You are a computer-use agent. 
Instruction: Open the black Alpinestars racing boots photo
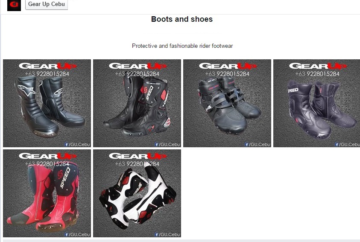pyautogui.click(x=47, y=103)
